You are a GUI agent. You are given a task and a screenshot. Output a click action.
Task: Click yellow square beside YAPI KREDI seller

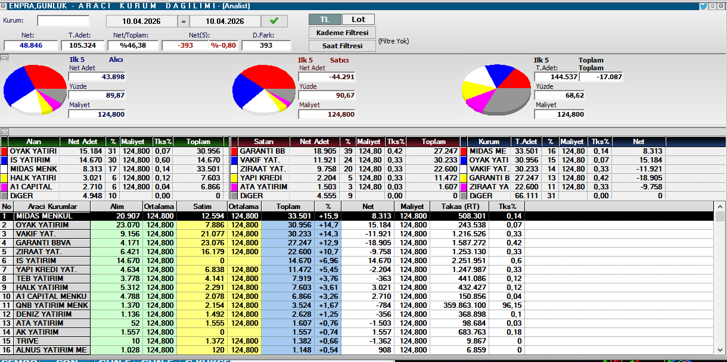pyautogui.click(x=234, y=178)
